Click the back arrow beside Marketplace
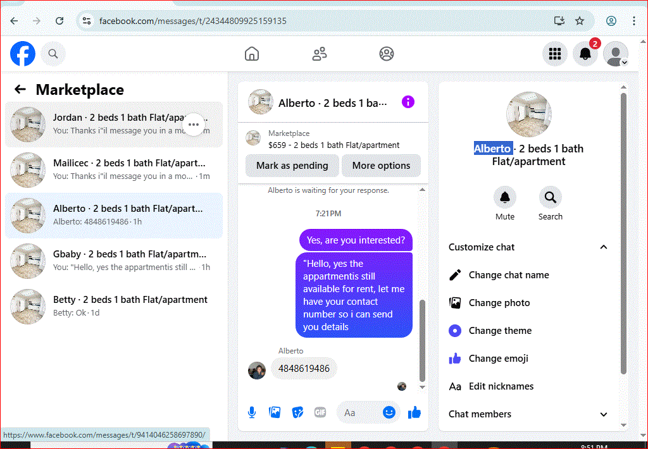This screenshot has height=449, width=648. (x=20, y=89)
